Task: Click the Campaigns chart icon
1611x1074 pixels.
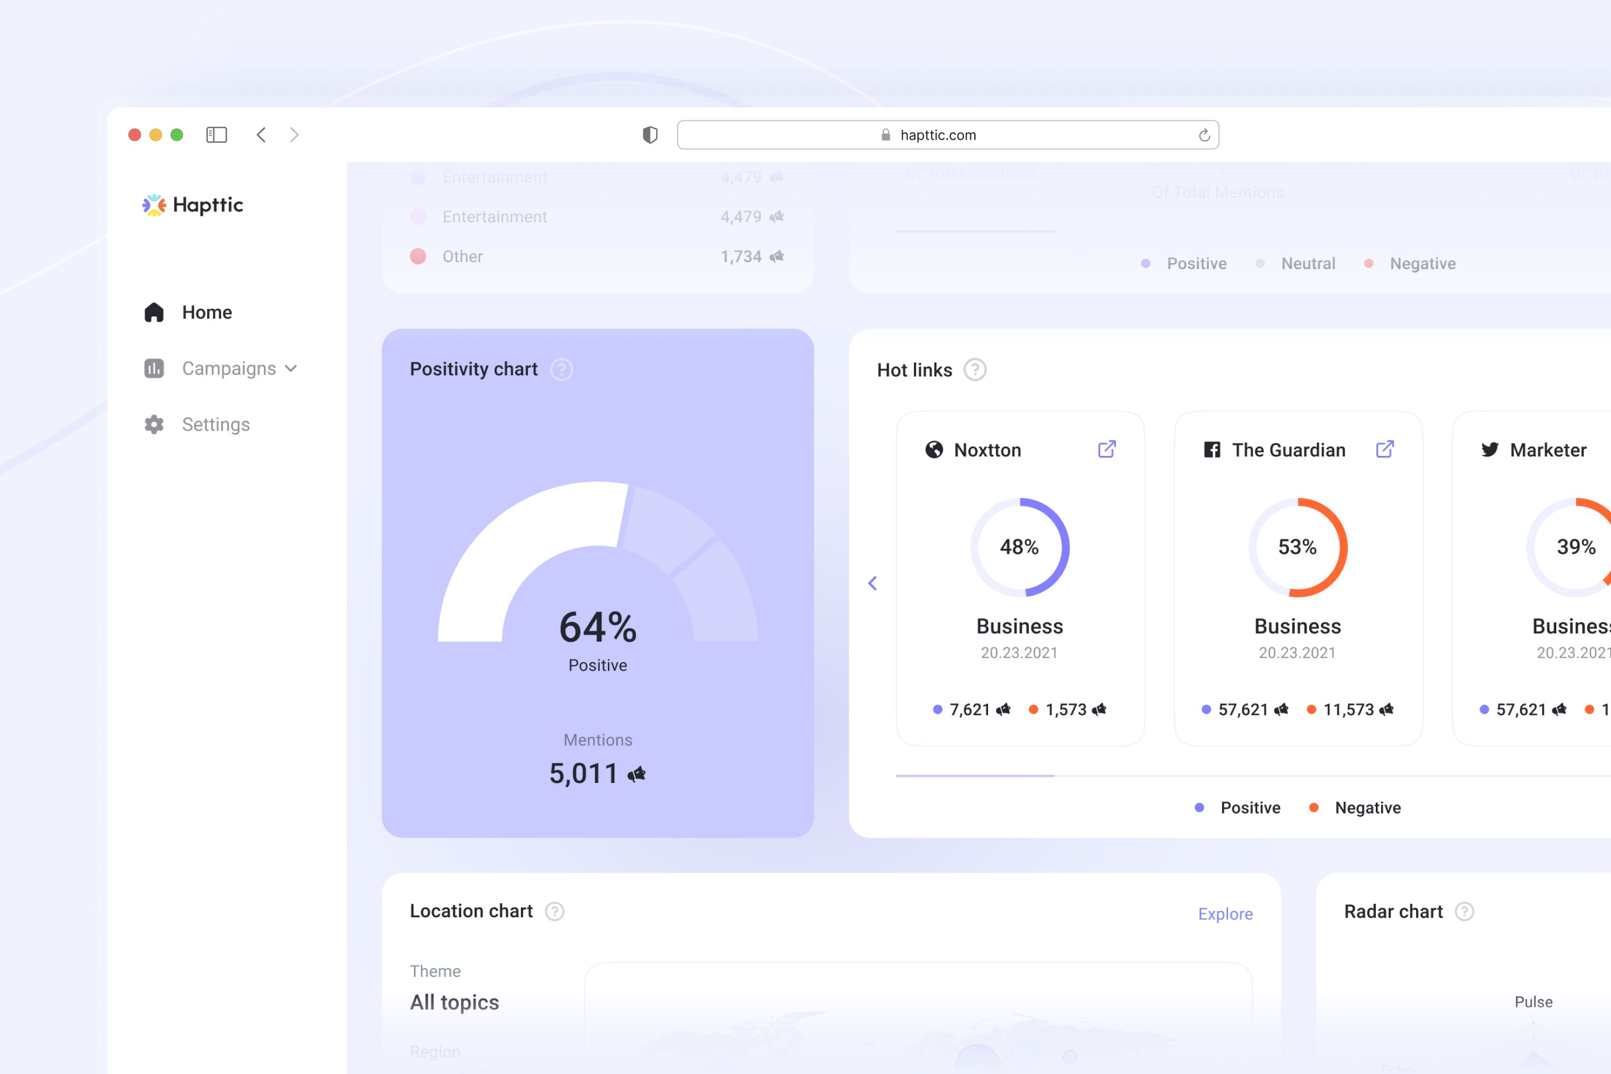Action: point(154,368)
